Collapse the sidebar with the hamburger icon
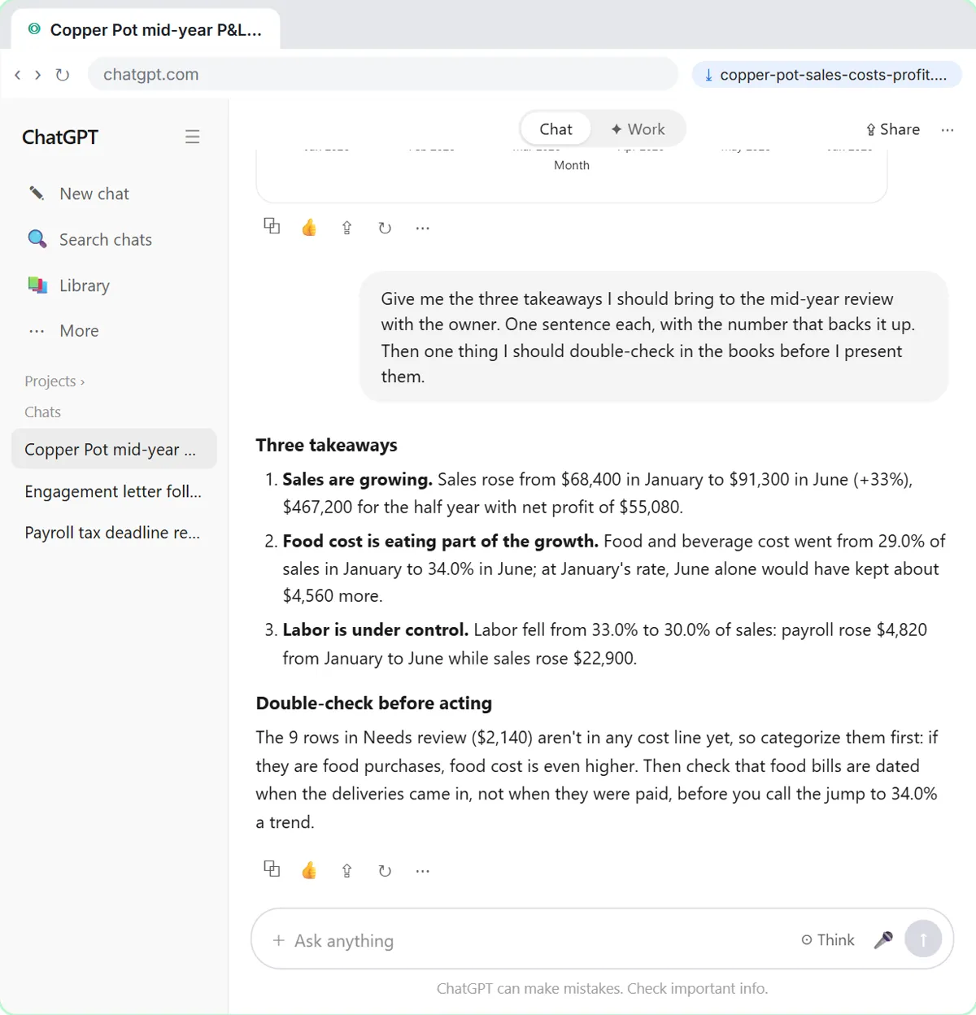 pyautogui.click(x=192, y=137)
